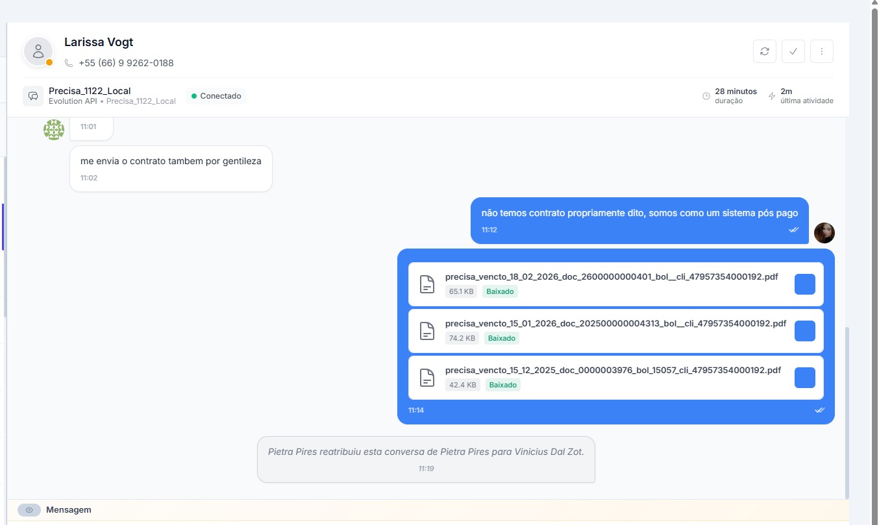Open the three-dot more options menu
The height and width of the screenshot is (525, 879).
pos(822,51)
